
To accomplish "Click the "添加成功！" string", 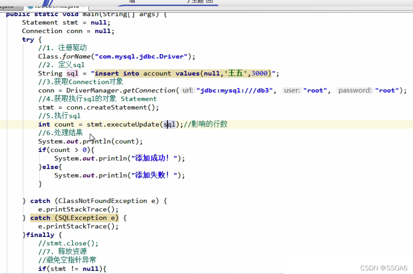I will (154, 158).
